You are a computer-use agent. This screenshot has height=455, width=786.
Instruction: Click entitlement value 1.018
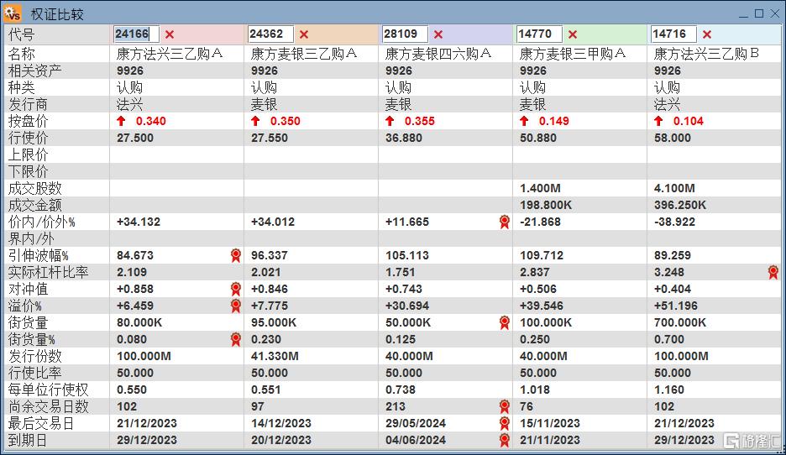pyautogui.click(x=535, y=390)
